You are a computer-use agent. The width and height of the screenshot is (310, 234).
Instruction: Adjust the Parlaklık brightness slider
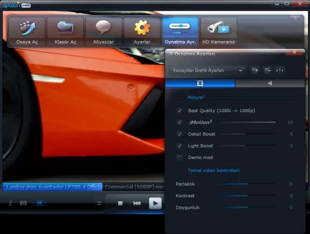[248, 184]
